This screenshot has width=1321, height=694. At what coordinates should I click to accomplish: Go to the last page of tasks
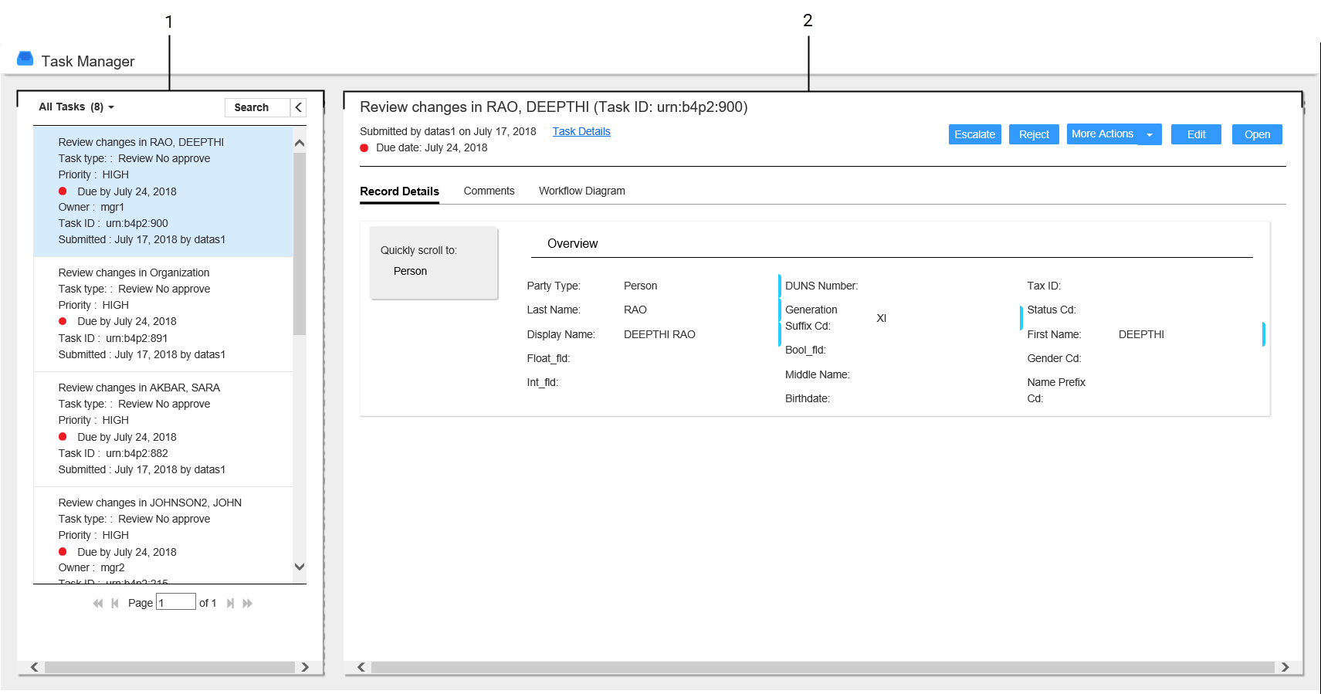pos(247,603)
